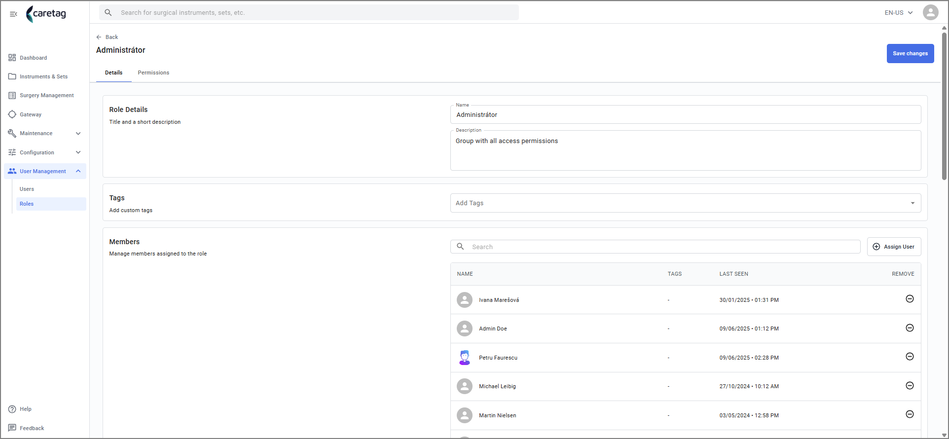Click the name Martin Nielsen
The width and height of the screenshot is (949, 439).
point(497,415)
